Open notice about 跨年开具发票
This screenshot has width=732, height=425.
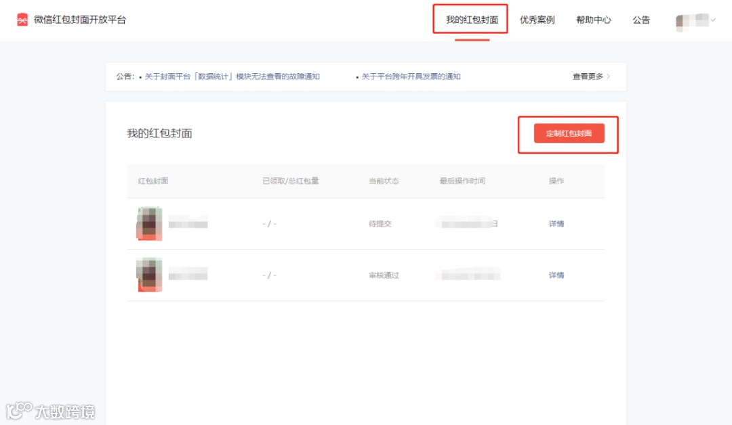coord(411,76)
